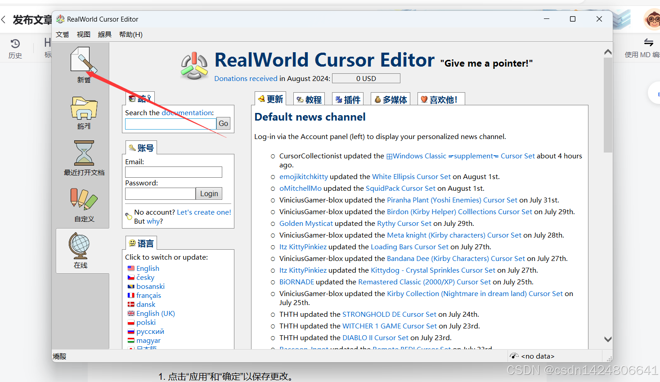Click the 0 USD donations field
660x382 pixels.
[x=366, y=78]
